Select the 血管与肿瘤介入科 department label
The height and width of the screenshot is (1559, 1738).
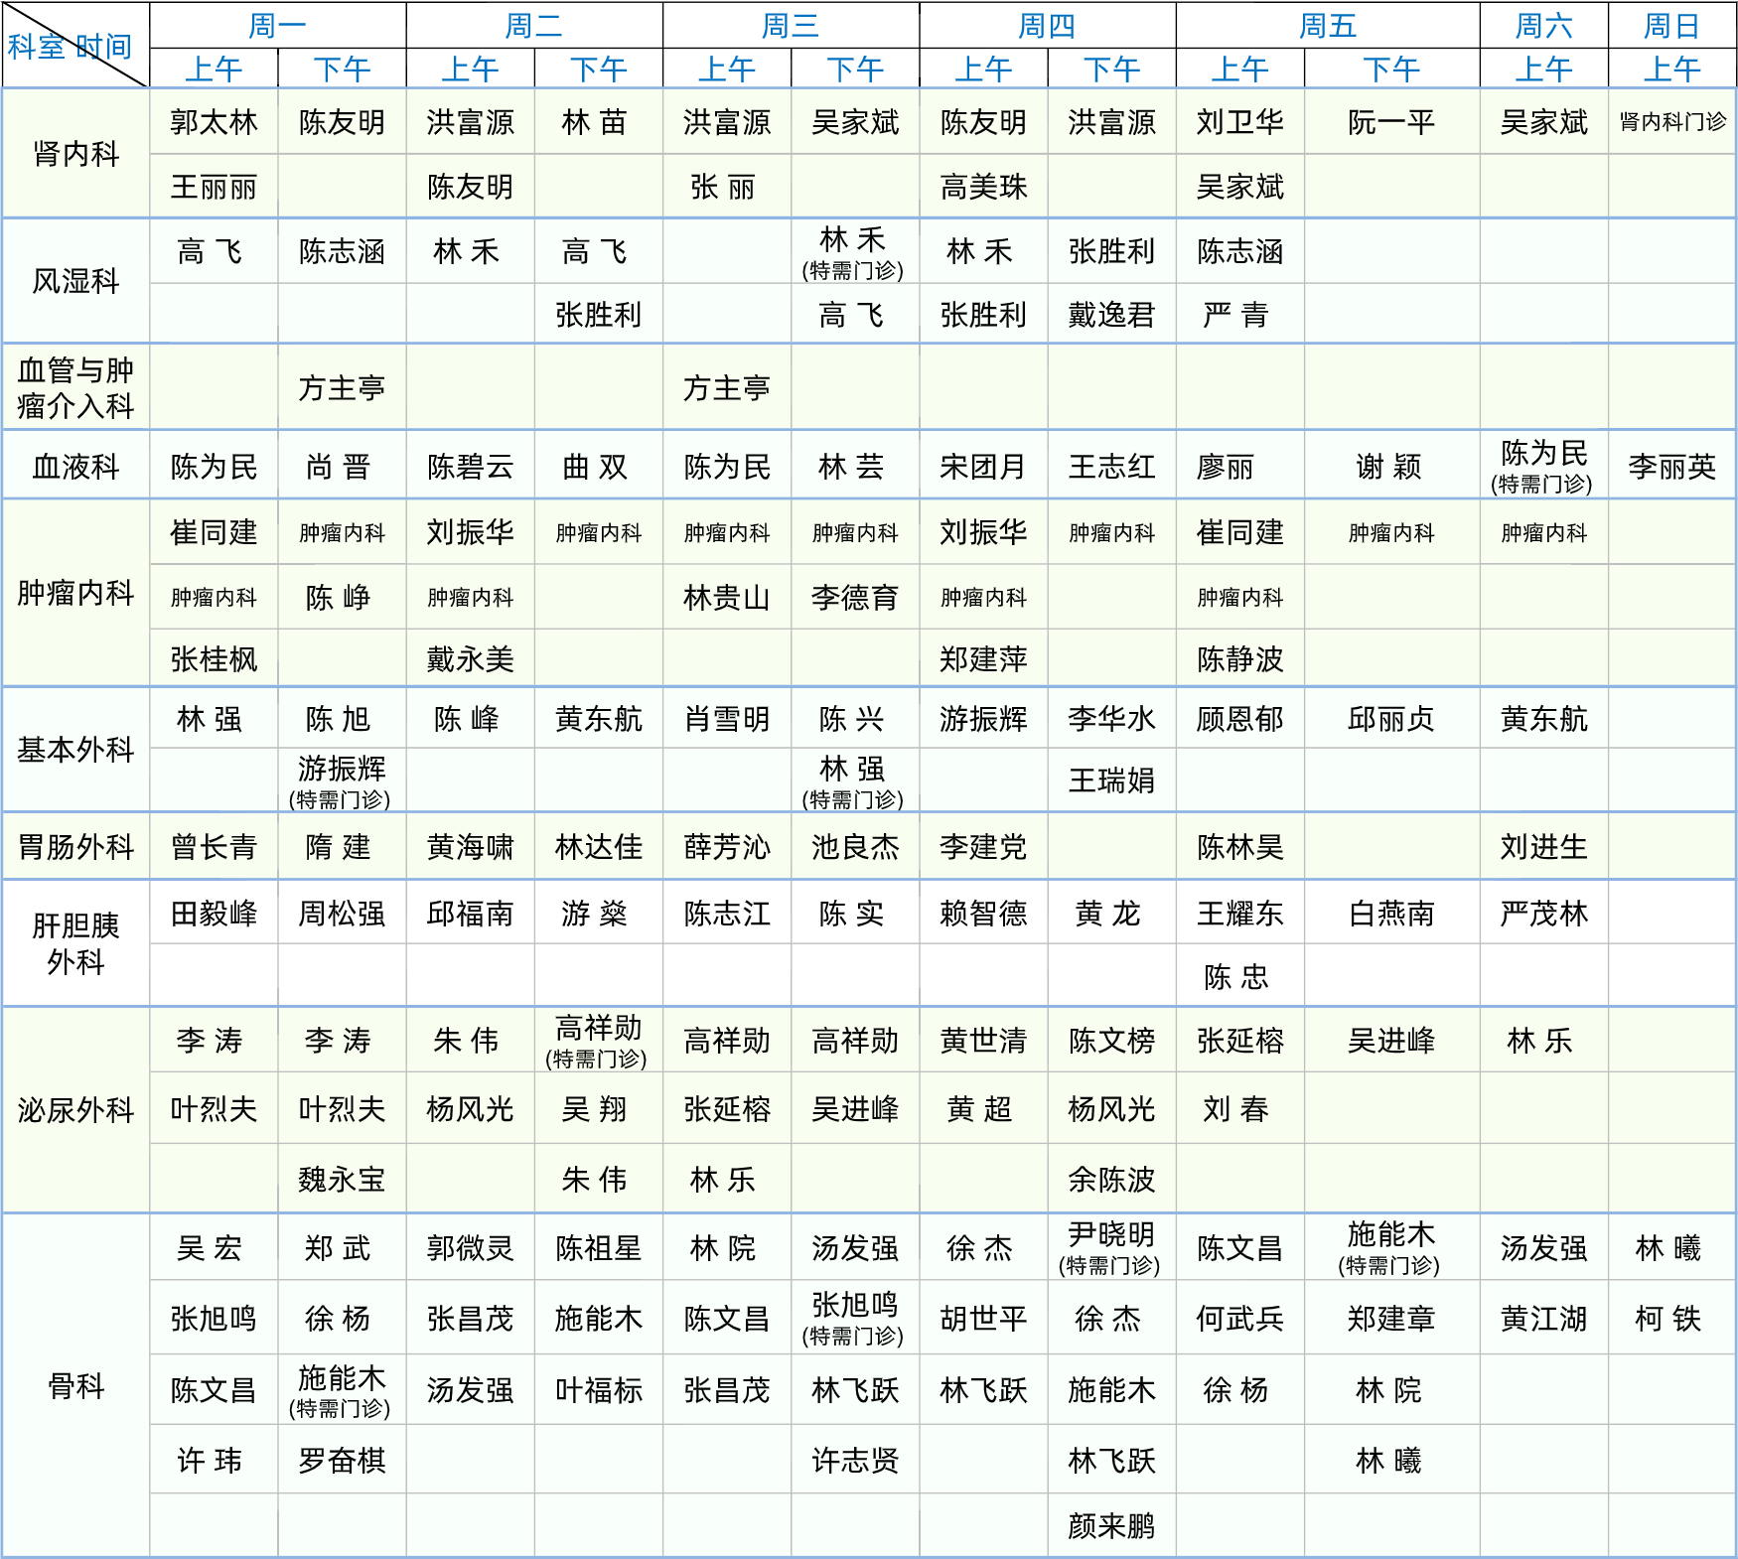coord(75,387)
